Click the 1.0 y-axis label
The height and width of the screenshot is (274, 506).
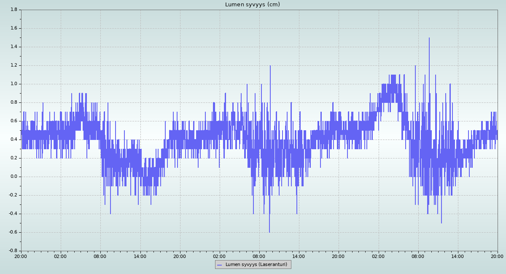pyautogui.click(x=13, y=84)
